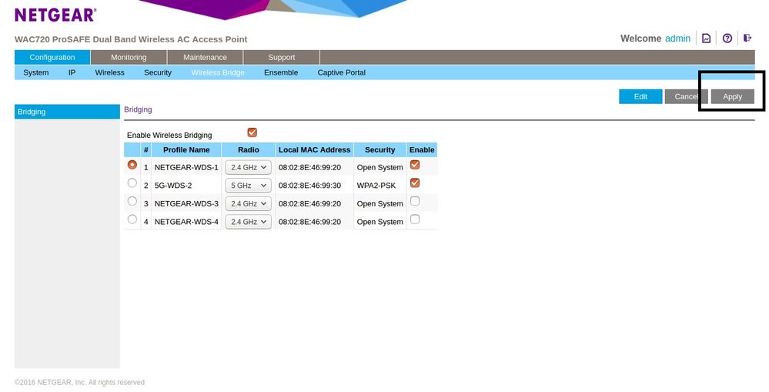Open the Wireless submenu

tap(110, 72)
